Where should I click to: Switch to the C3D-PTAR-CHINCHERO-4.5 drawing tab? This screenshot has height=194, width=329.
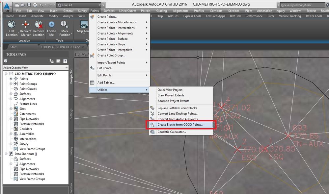[61, 47]
